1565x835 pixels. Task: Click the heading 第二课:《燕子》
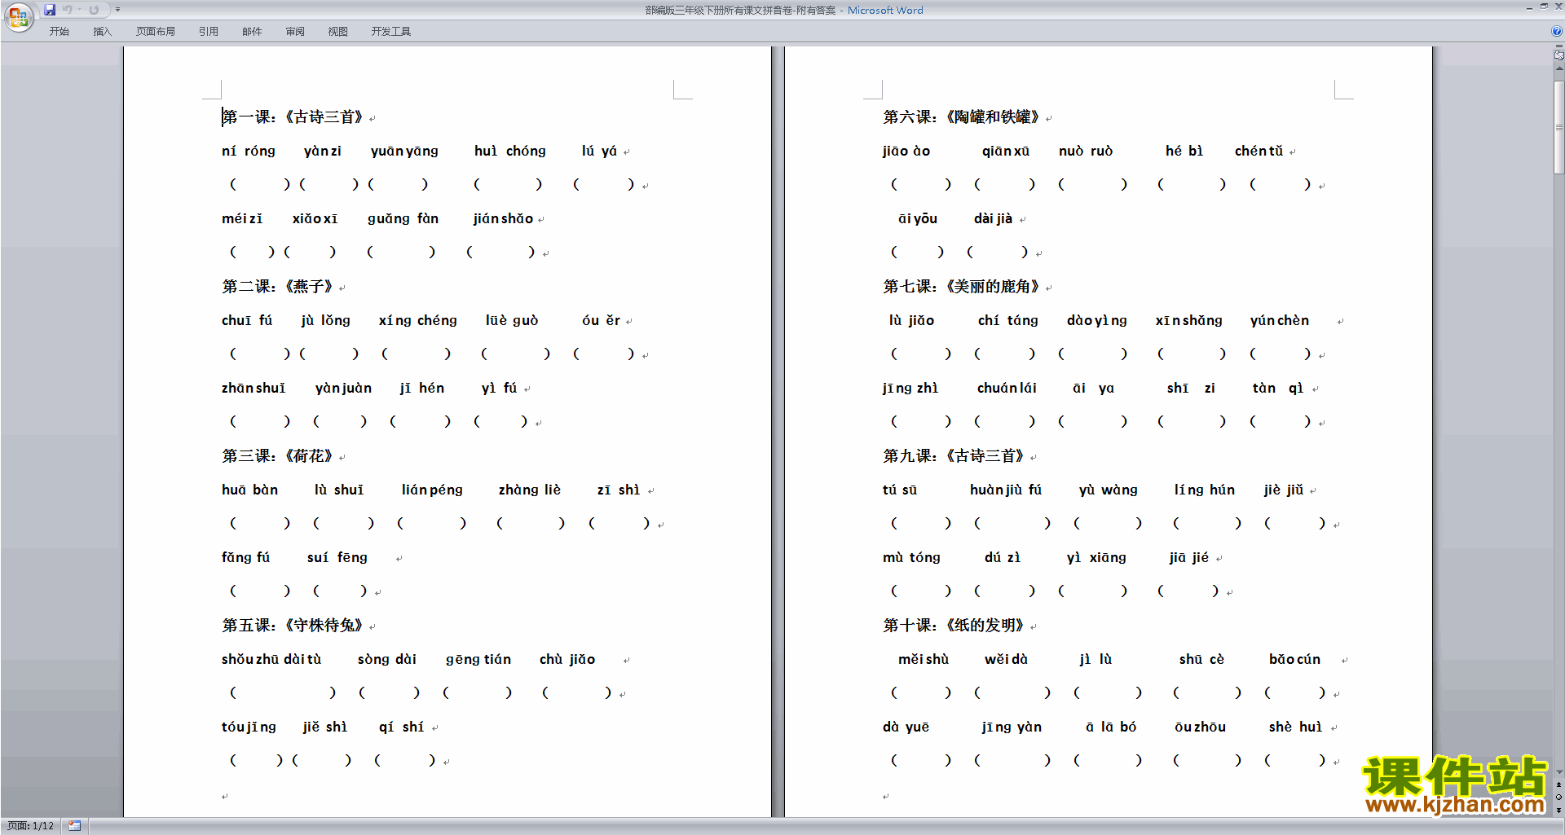point(278,287)
